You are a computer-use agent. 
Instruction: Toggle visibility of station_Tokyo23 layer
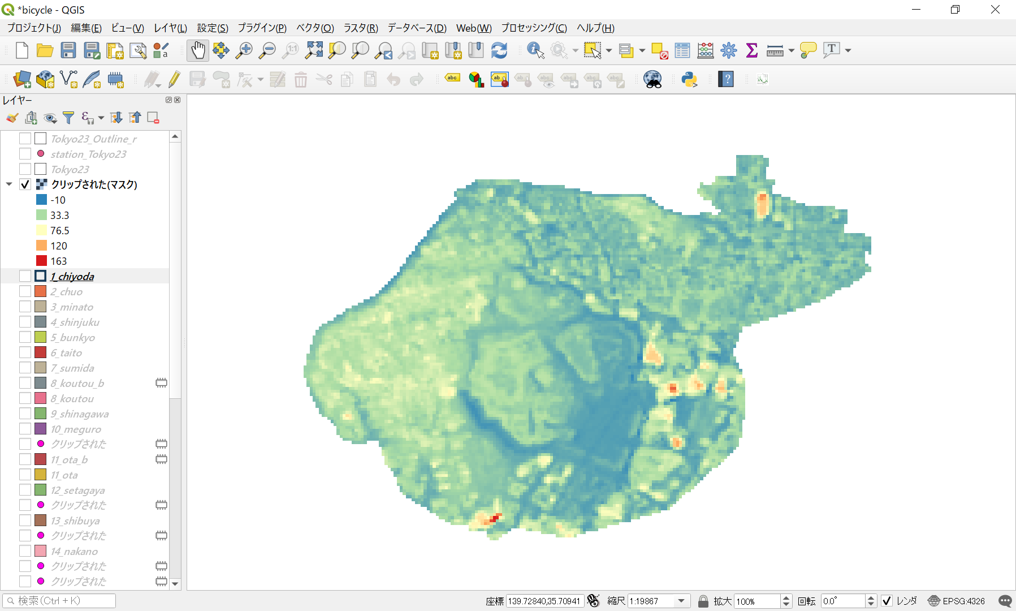tap(25, 154)
